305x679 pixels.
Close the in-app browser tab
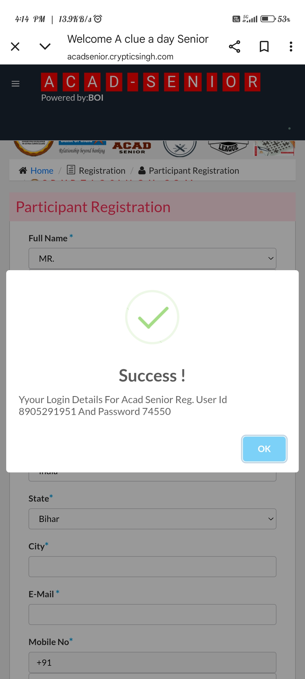point(15,46)
